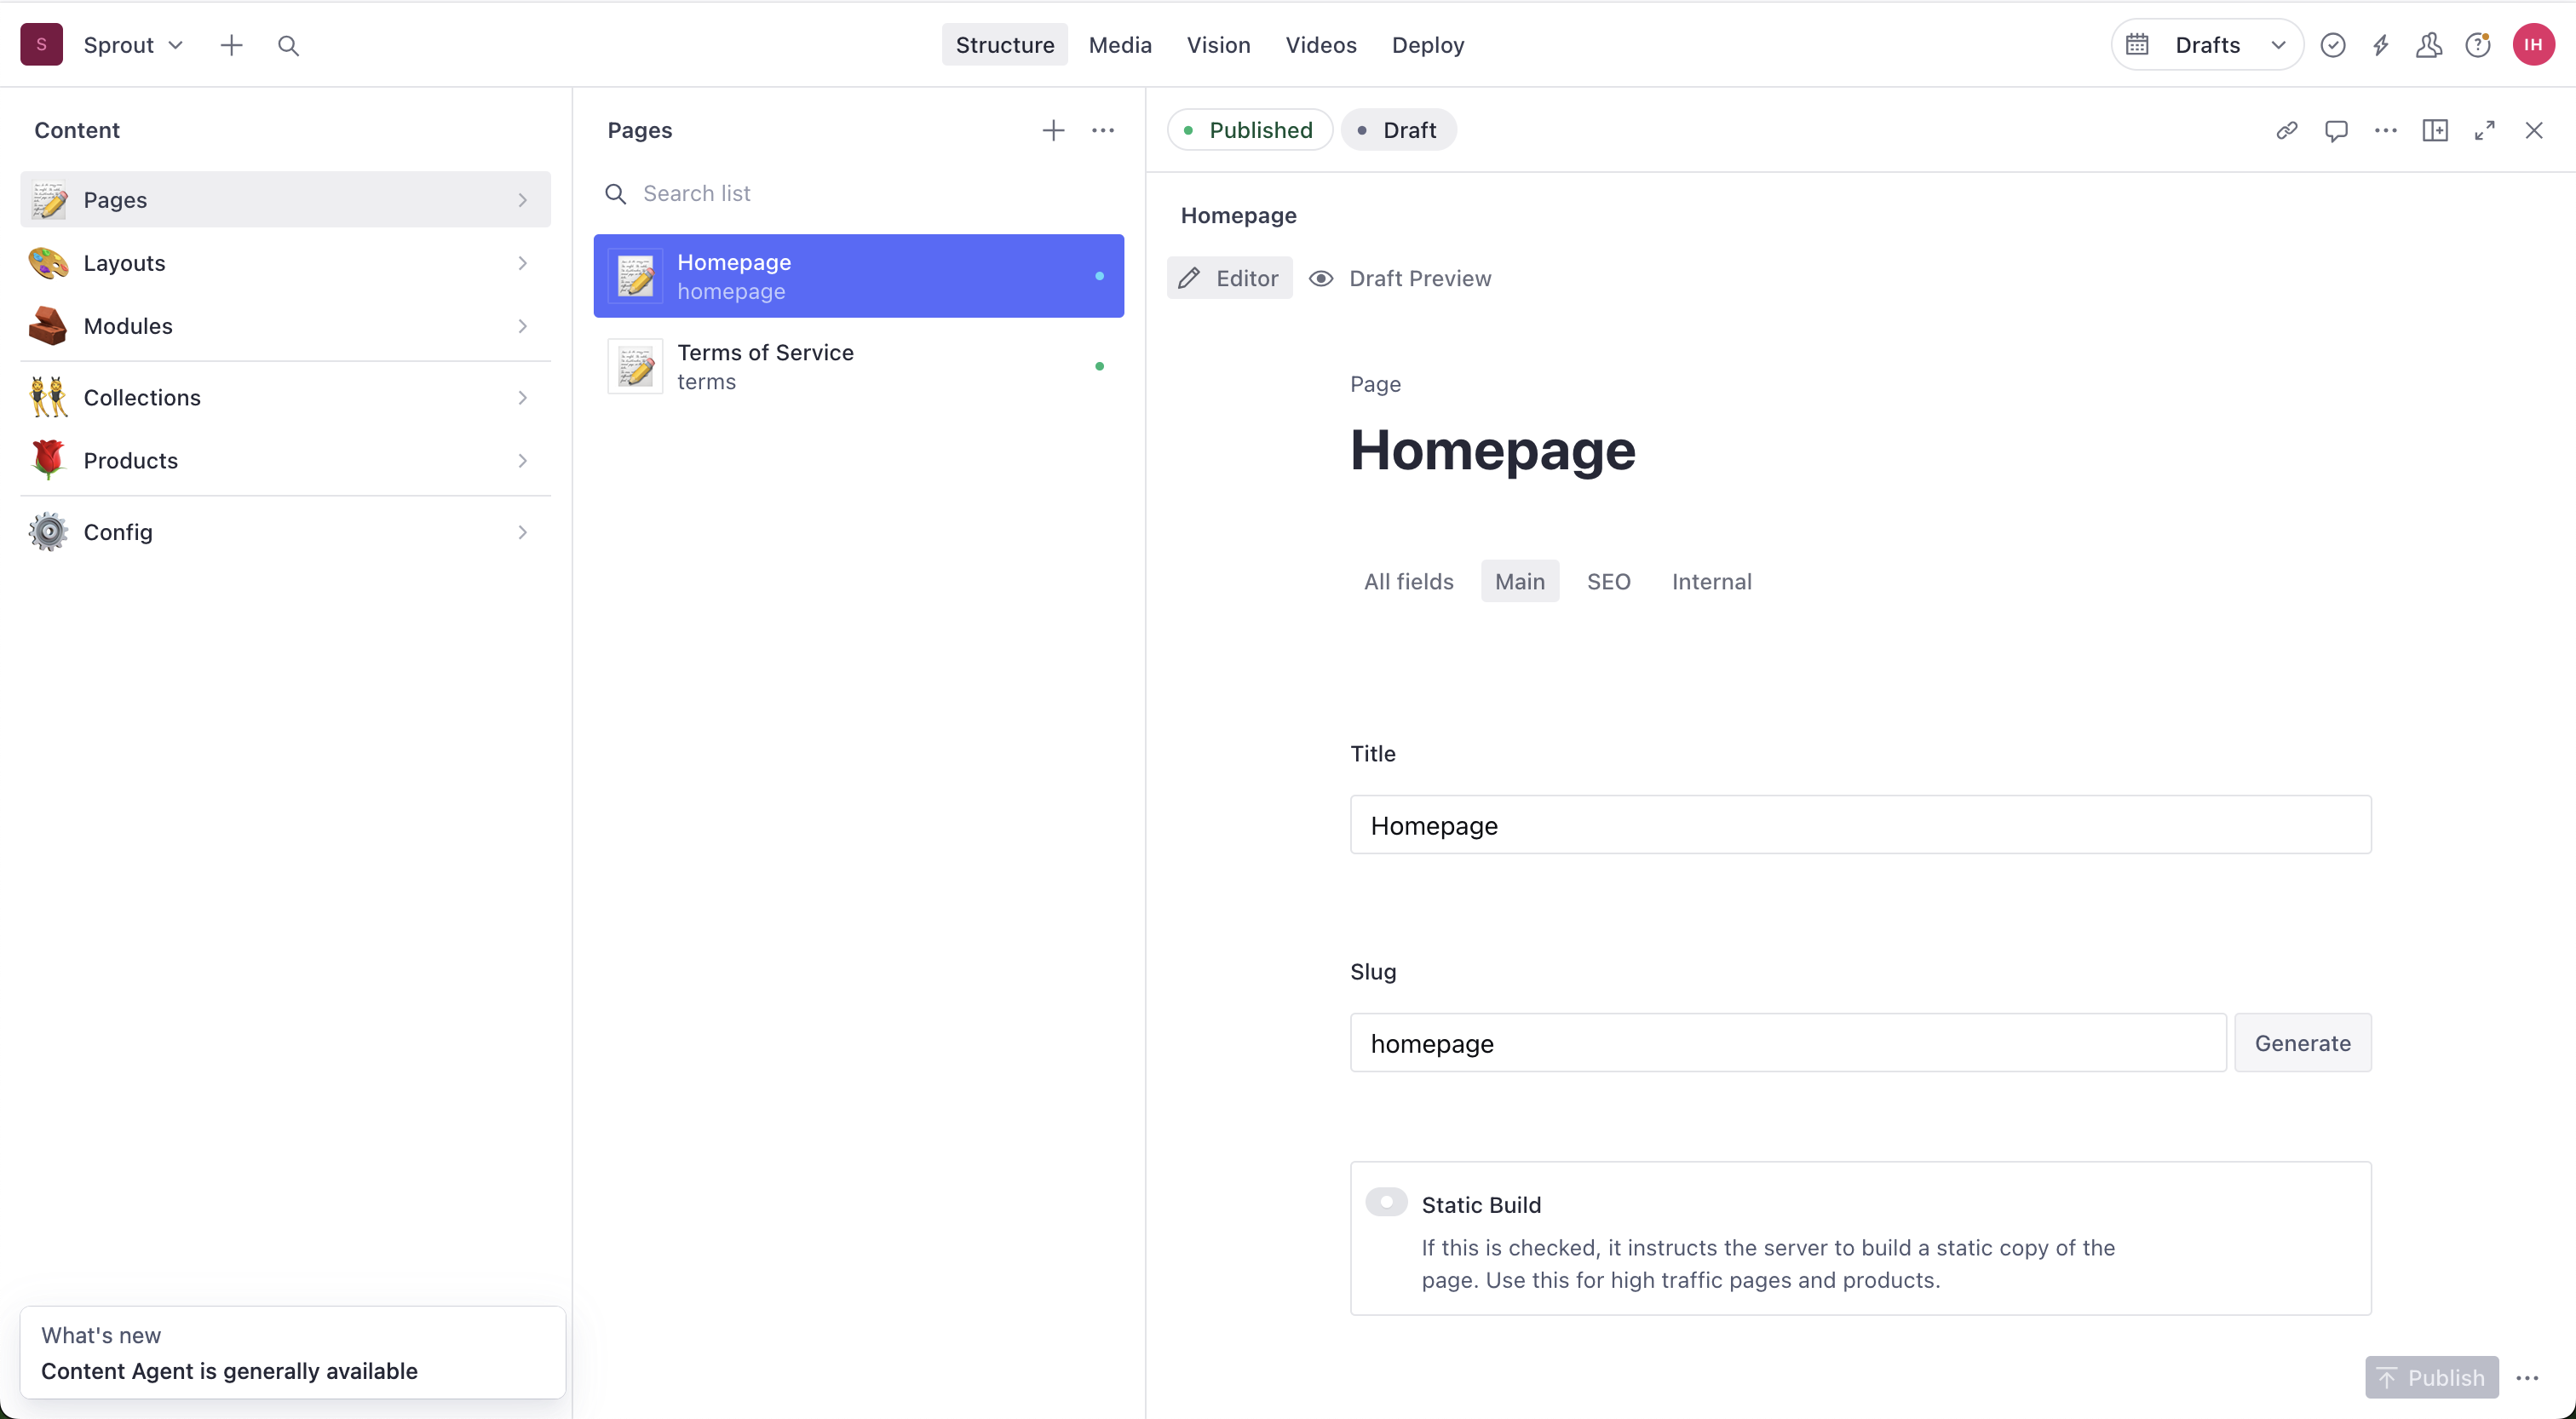
Task: Expand the document to fullscreen with arrows icon
Action: coord(2485,130)
